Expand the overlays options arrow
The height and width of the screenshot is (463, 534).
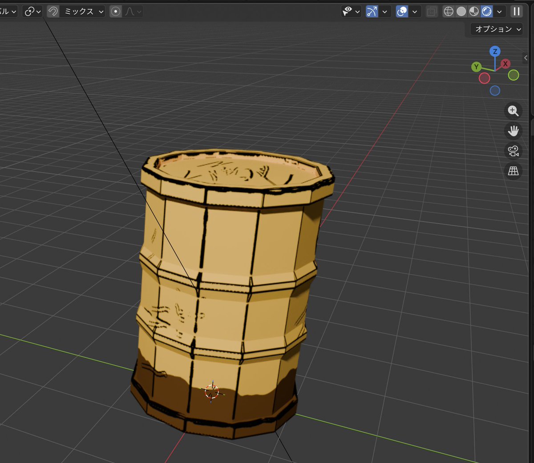415,12
